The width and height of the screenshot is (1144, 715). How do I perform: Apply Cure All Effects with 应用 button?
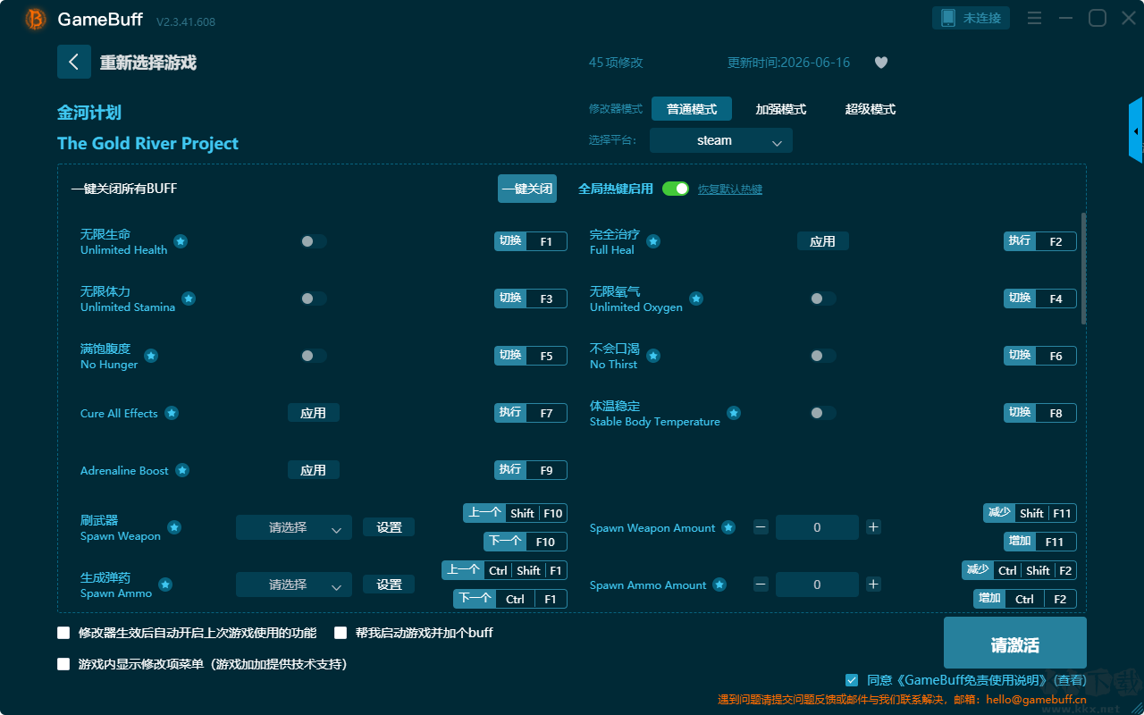coord(314,413)
